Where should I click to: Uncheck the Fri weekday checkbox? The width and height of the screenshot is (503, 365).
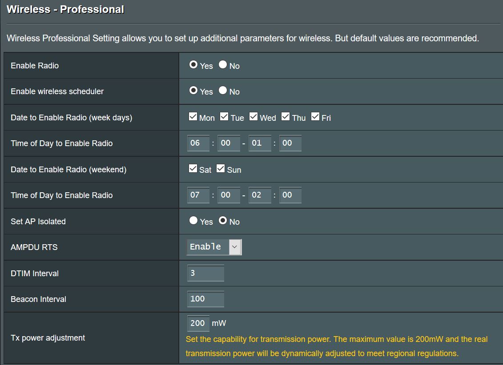tap(315, 117)
